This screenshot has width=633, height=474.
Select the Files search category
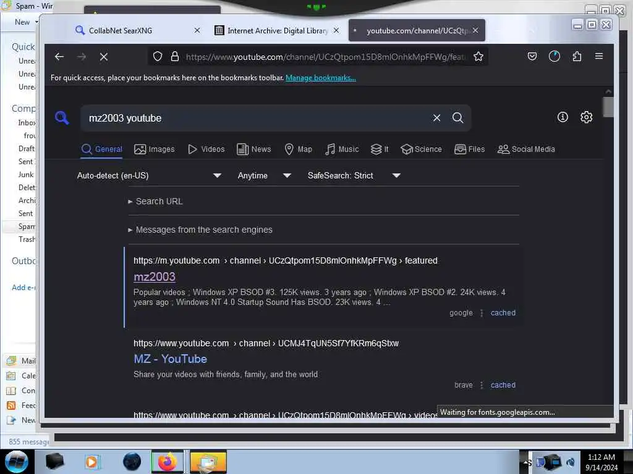(x=470, y=149)
